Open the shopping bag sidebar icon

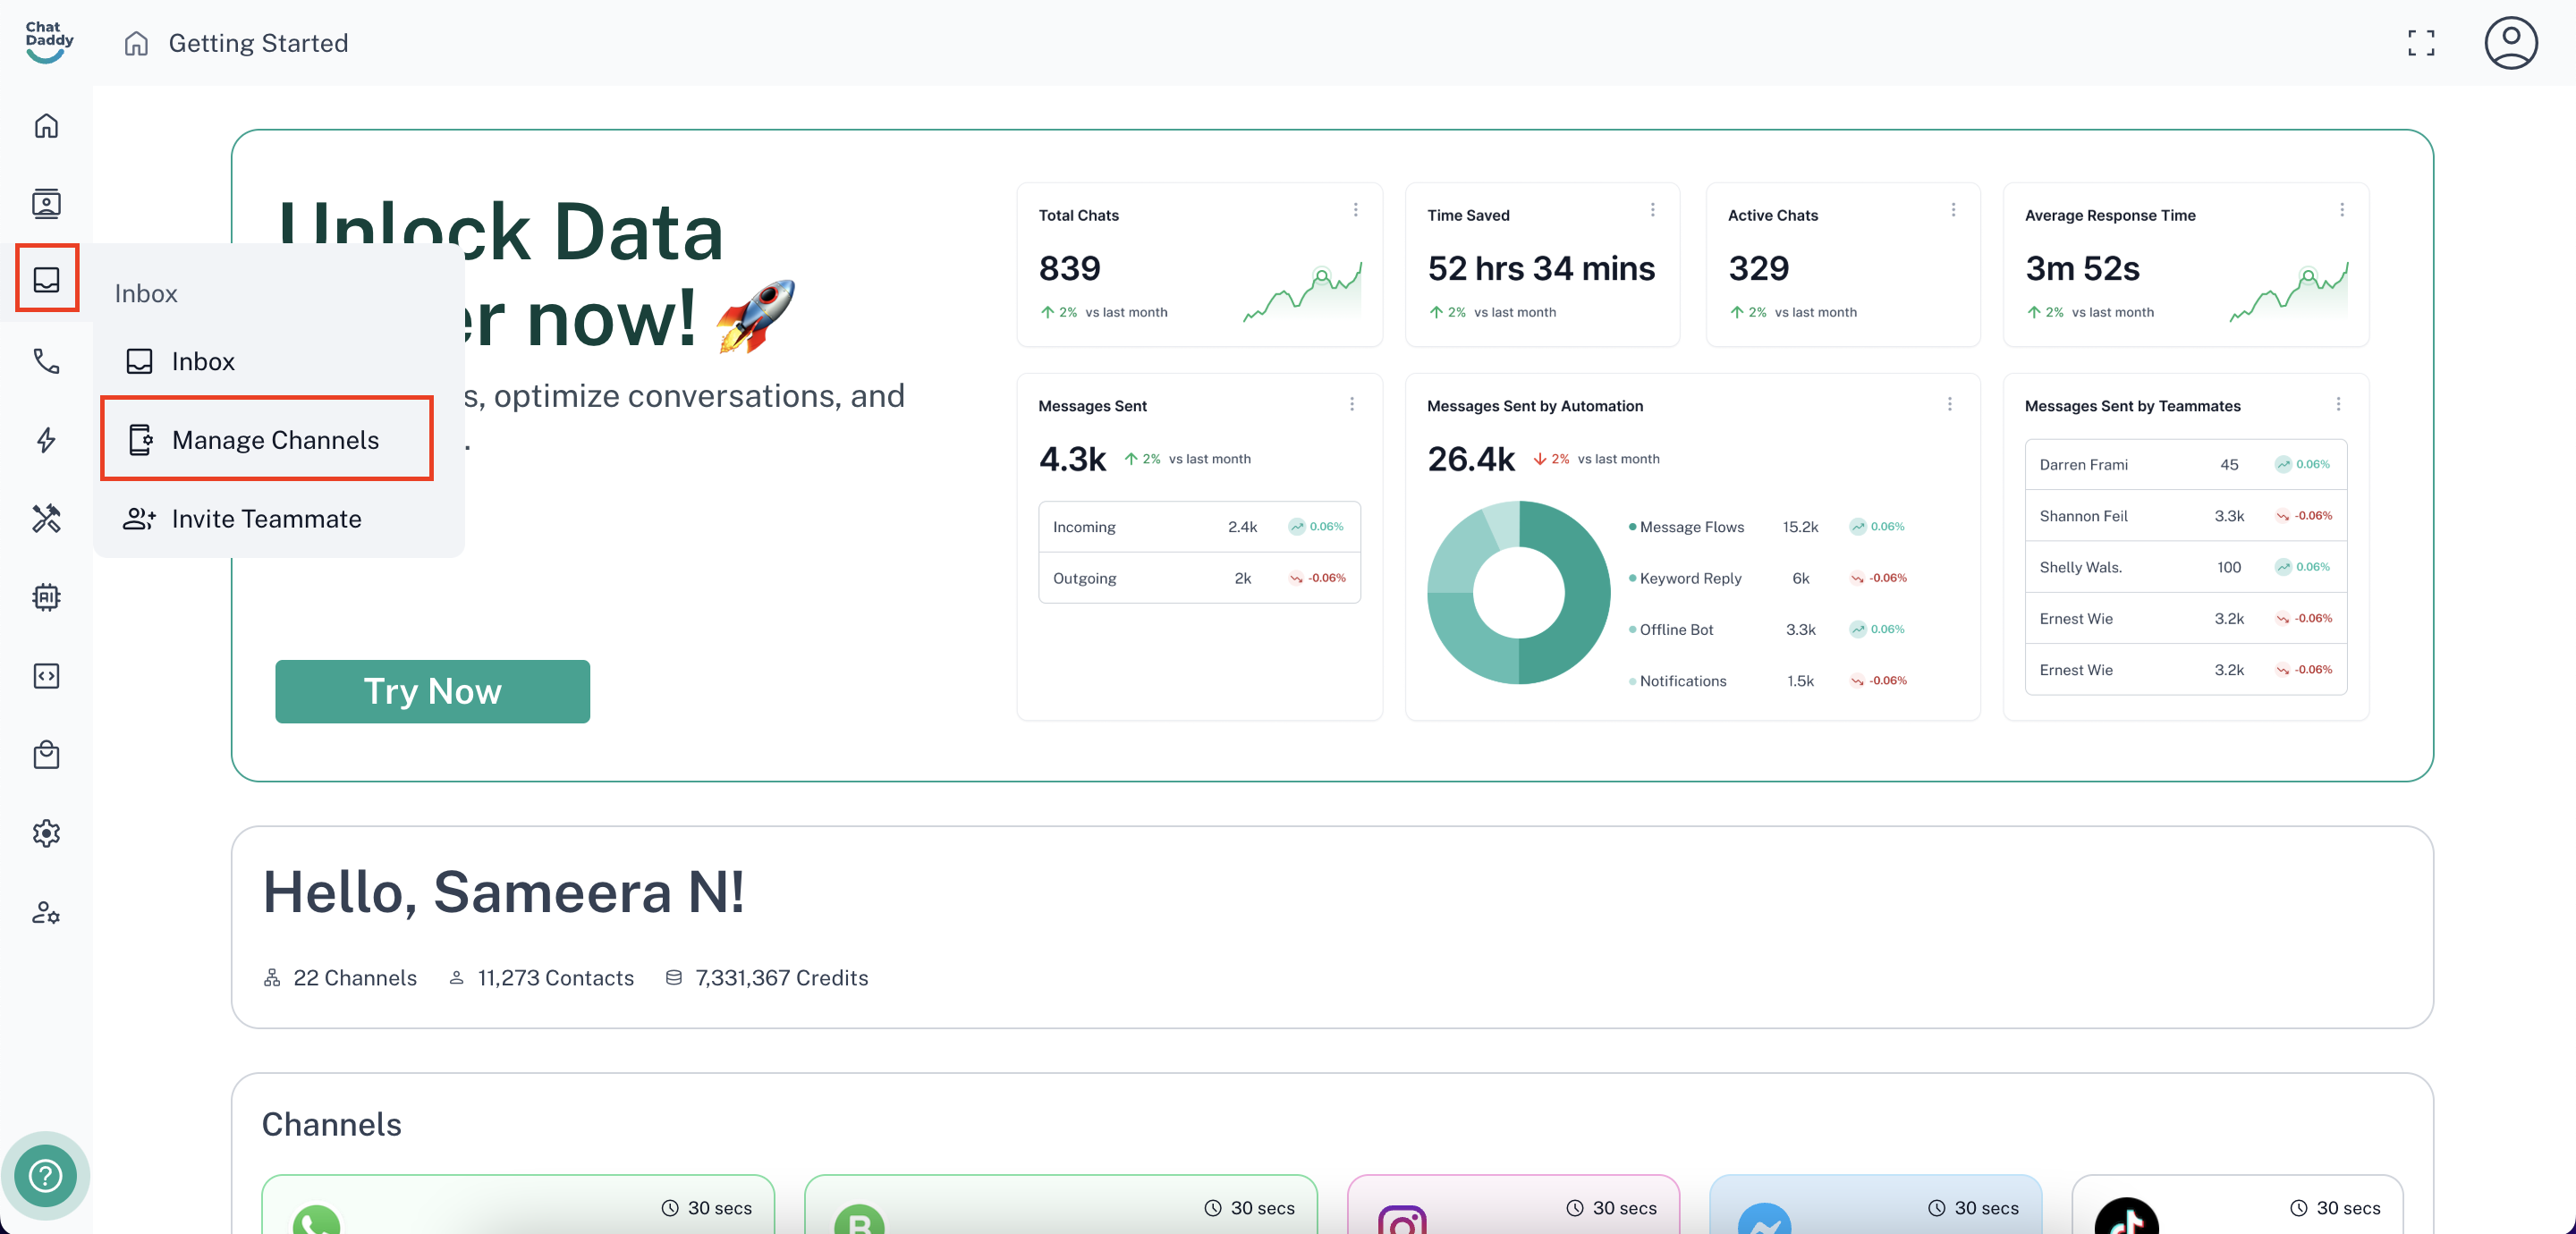(x=46, y=755)
